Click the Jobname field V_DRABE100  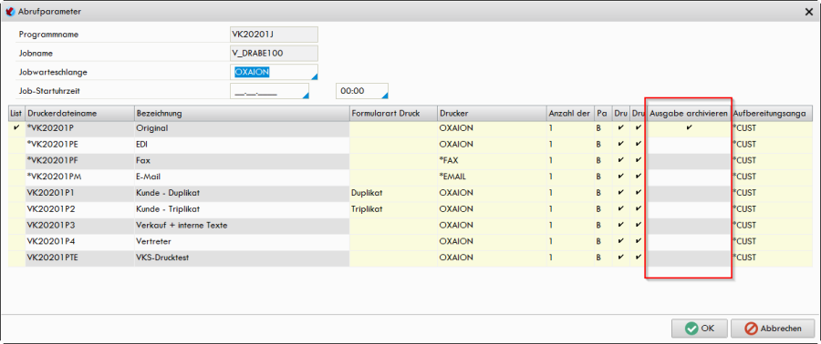[x=274, y=54]
